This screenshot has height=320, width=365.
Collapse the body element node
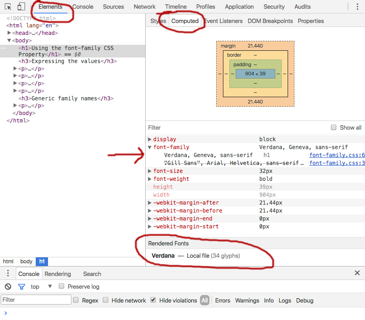click(9, 40)
